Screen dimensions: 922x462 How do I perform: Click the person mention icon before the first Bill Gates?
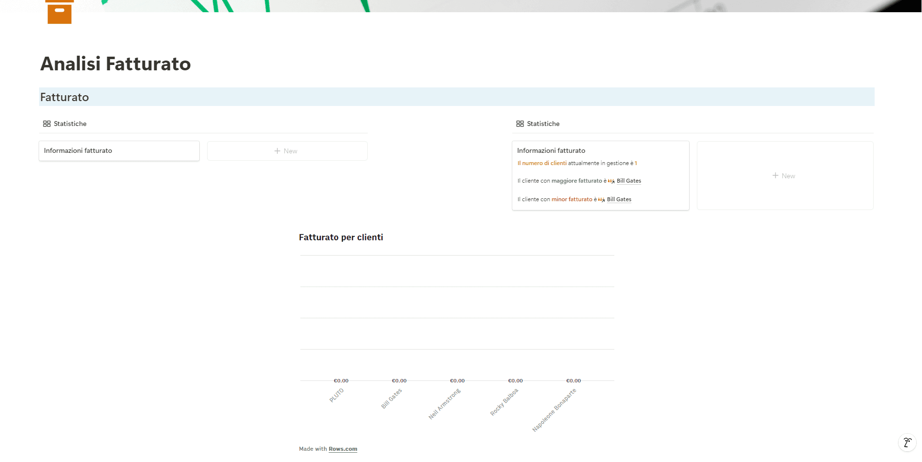tap(611, 181)
